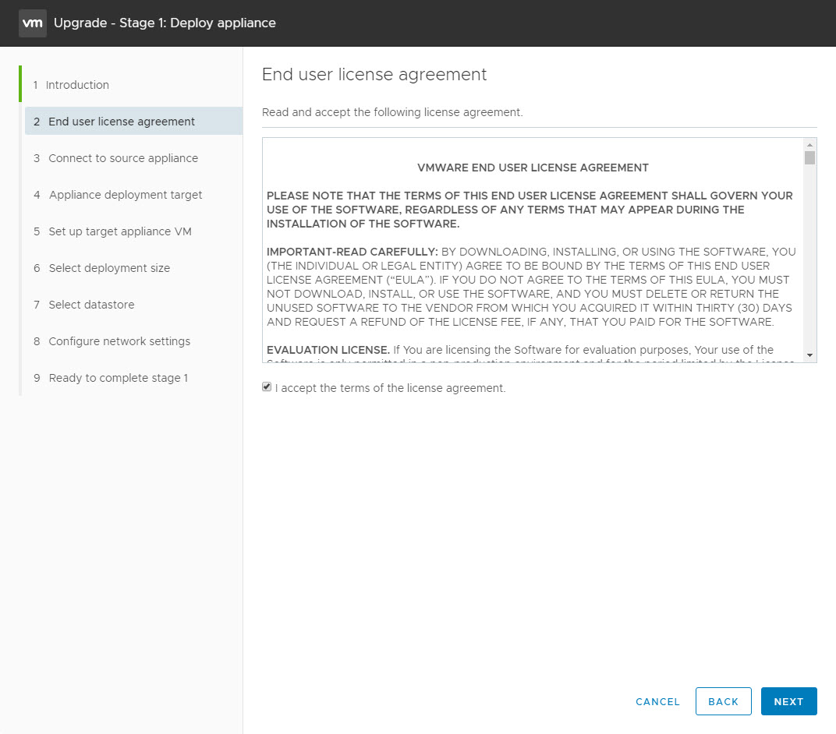Image resolution: width=836 pixels, height=734 pixels.
Task: Select step 2 End user license agreement
Action: (133, 121)
